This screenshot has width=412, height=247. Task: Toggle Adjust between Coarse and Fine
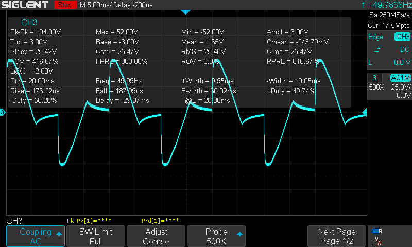156,236
